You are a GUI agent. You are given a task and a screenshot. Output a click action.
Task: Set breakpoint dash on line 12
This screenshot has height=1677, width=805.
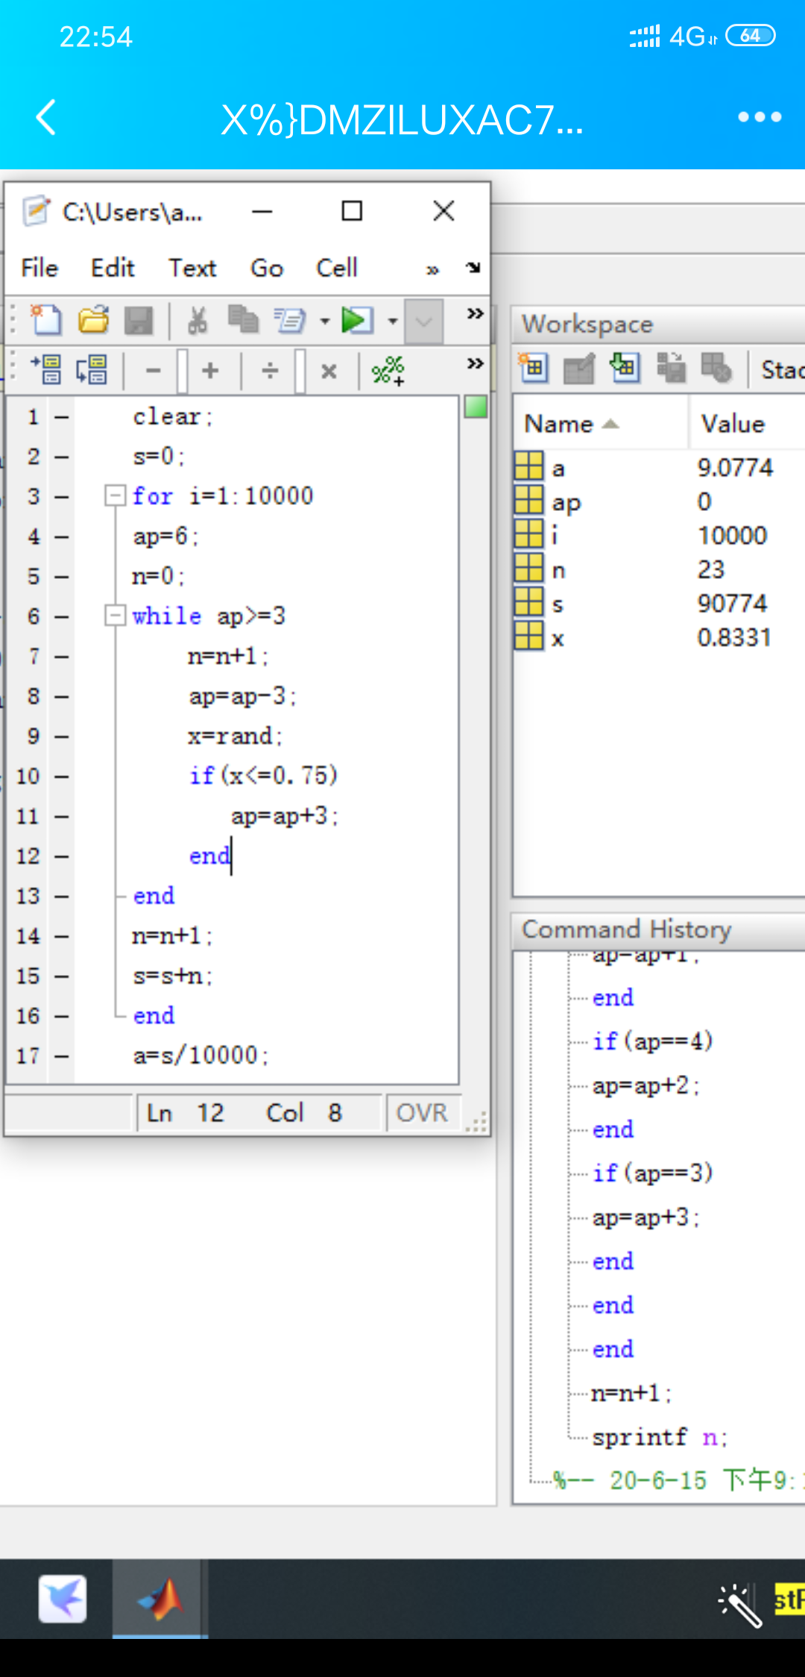[62, 856]
